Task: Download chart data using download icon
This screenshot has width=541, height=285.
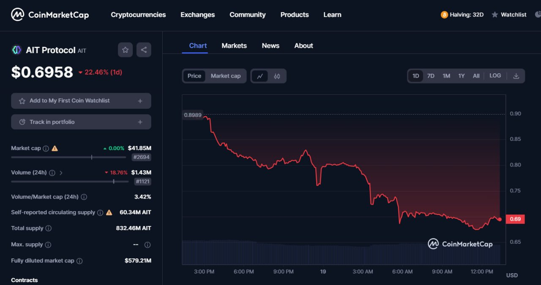Action: tap(516, 76)
